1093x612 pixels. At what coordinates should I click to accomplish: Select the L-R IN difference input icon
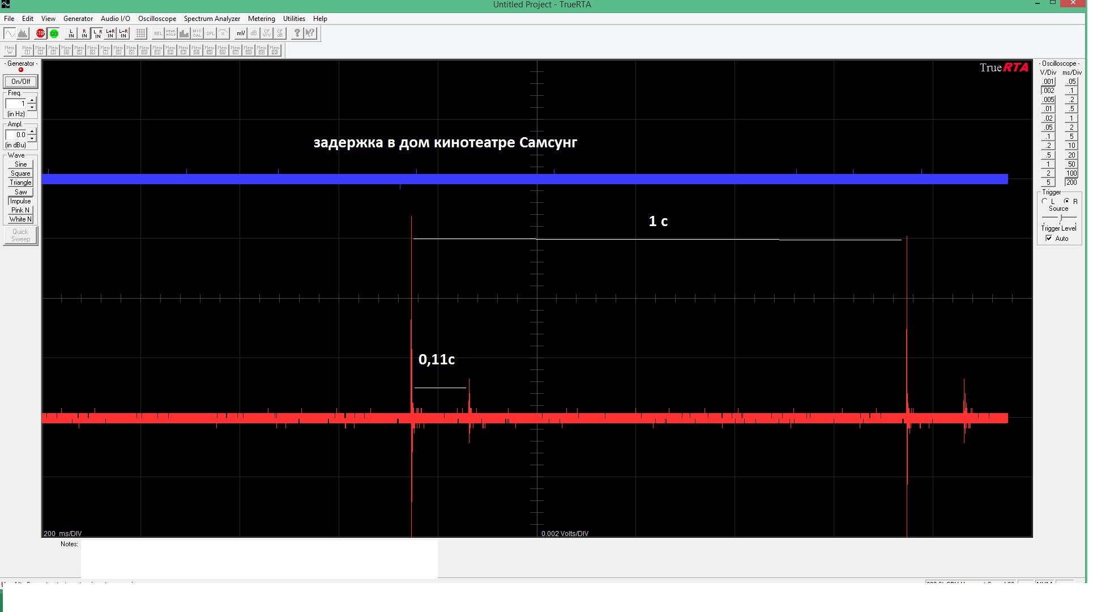tap(123, 33)
